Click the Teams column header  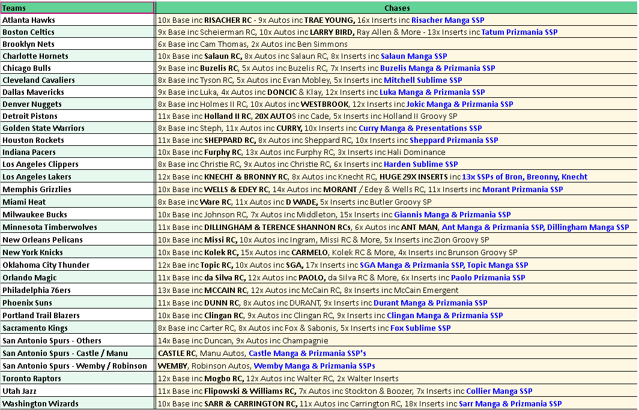77,8
